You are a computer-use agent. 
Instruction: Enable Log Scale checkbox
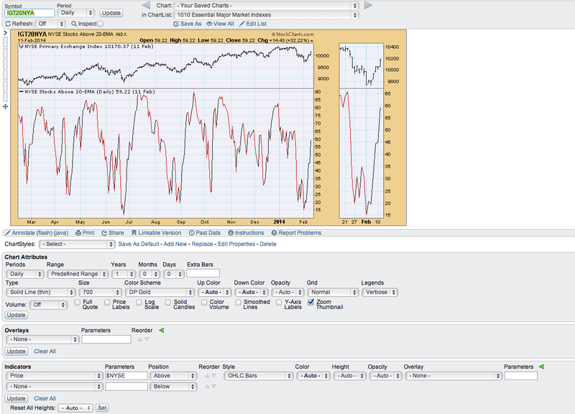139,303
